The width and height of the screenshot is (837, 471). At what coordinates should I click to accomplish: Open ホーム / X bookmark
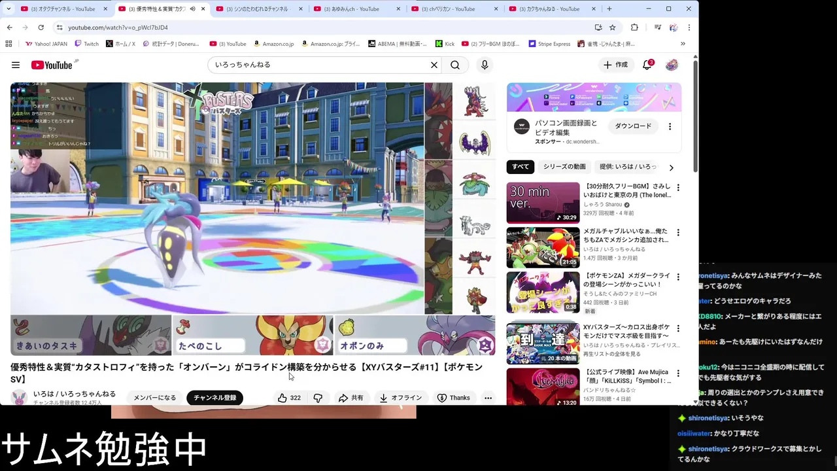pyautogui.click(x=120, y=44)
